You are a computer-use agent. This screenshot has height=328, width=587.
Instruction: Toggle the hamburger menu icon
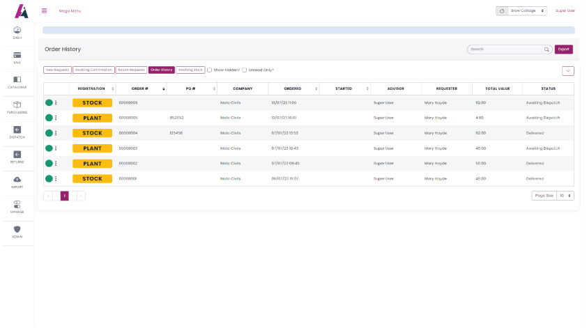pos(44,11)
